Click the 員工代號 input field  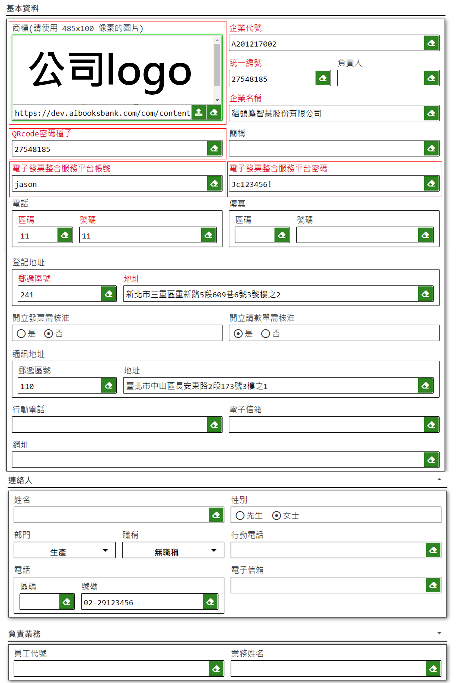point(111,668)
